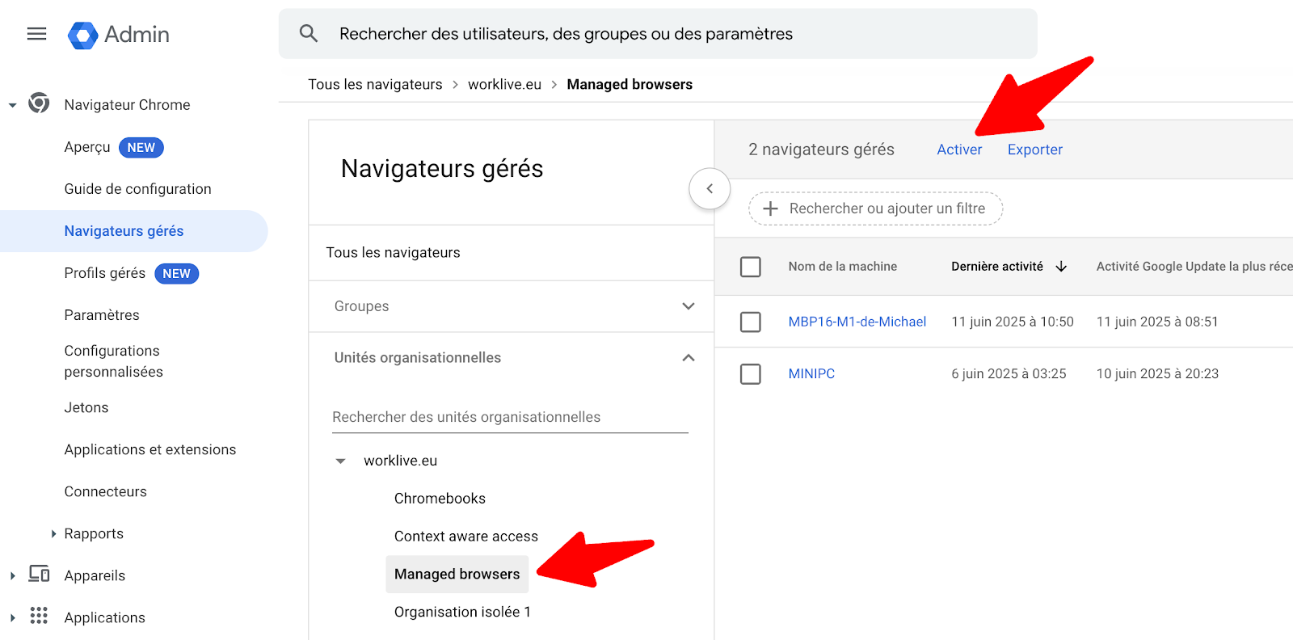
Task: Click the search magnifier icon
Action: tap(309, 33)
